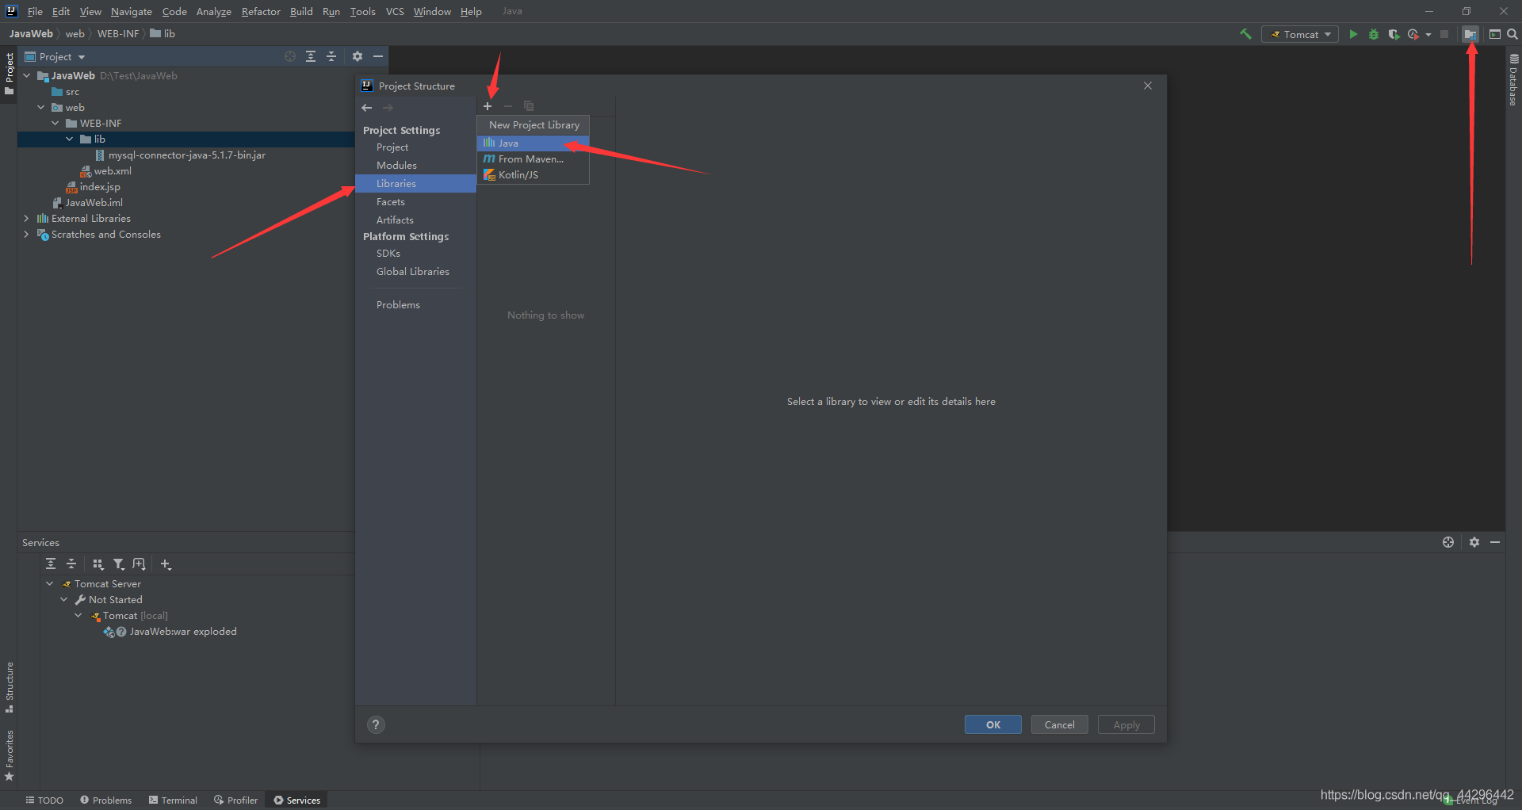Screen dimensions: 1522x810
Task: Click the Back arrow in Project Structure
Action: (x=367, y=108)
